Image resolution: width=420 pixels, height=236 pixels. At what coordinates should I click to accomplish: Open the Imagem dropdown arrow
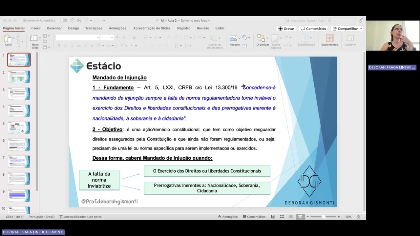point(239,38)
